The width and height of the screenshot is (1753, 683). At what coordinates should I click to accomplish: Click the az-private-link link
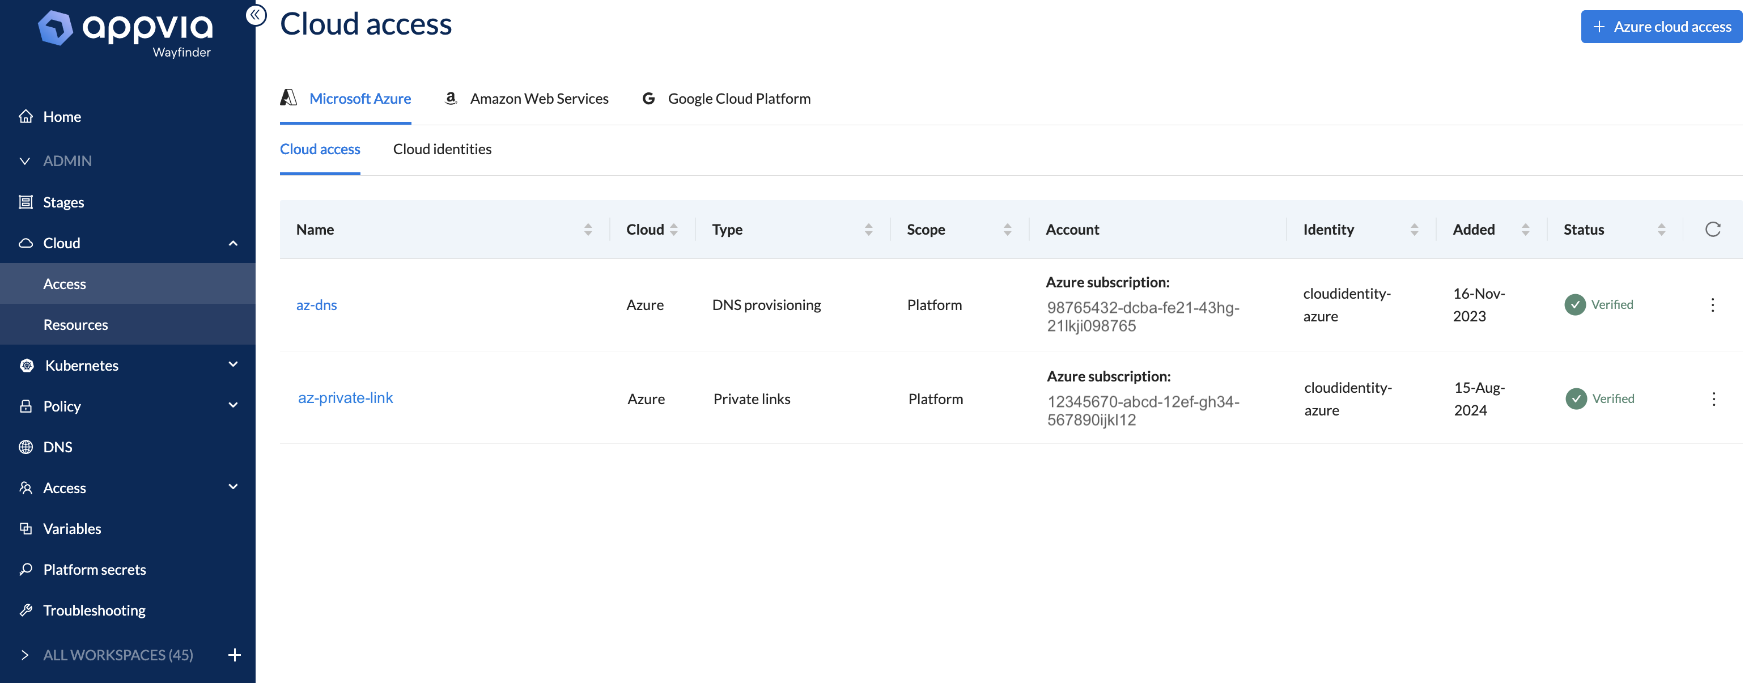[345, 397]
